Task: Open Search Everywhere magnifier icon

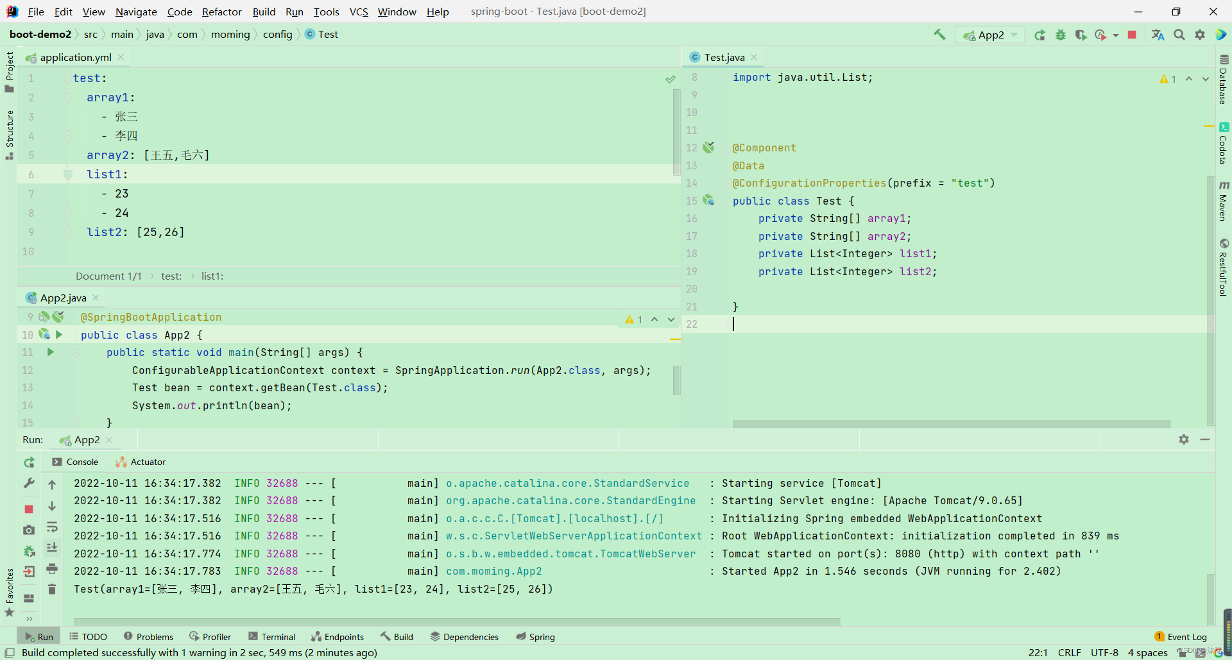Action: (1179, 35)
